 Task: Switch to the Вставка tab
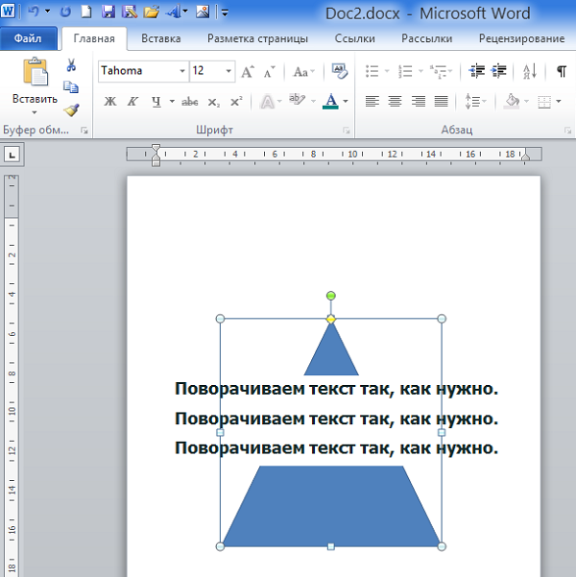160,38
